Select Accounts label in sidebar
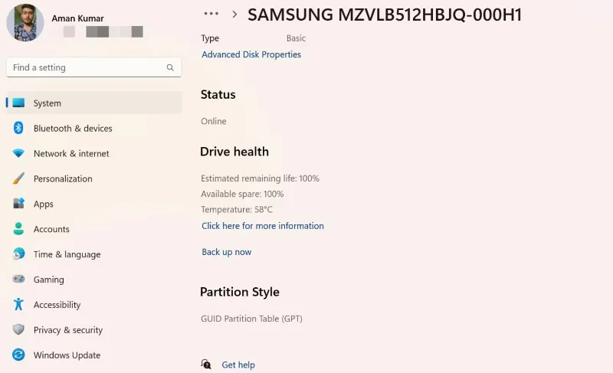This screenshot has height=373, width=613. (51, 229)
